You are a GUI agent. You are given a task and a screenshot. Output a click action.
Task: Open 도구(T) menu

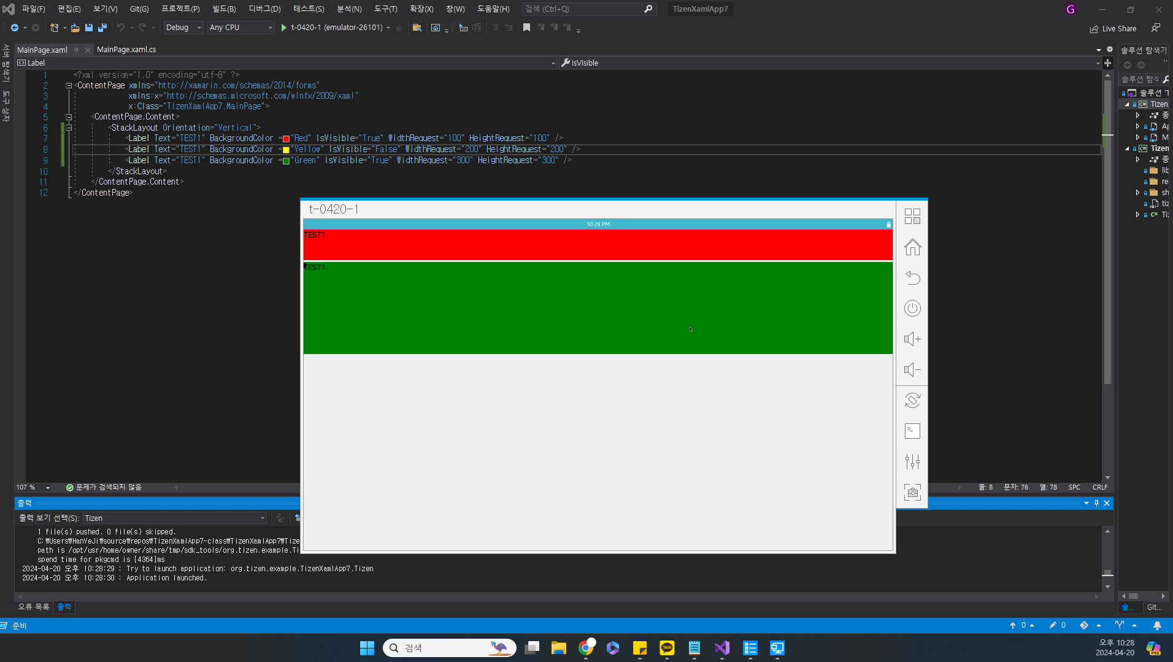pos(386,9)
